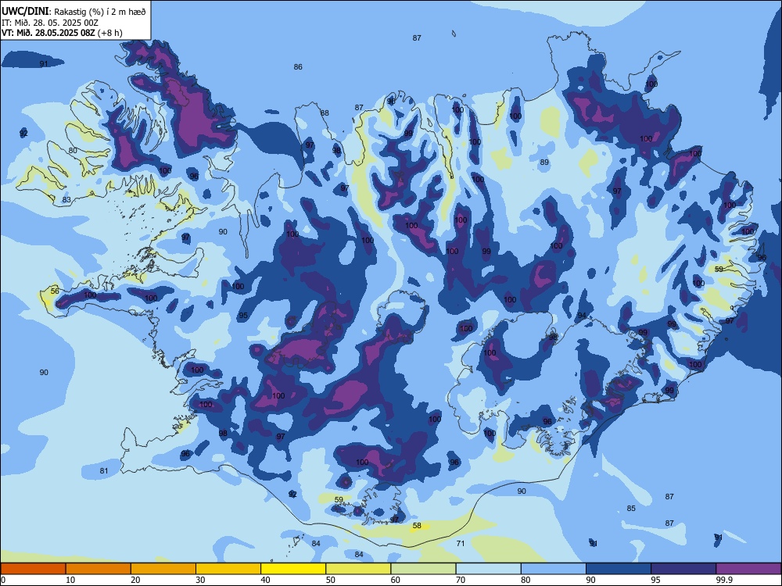Screen dimensions: 782x586
Task: Select the 50–60 pale yellow legend swatch
Action: (359, 569)
